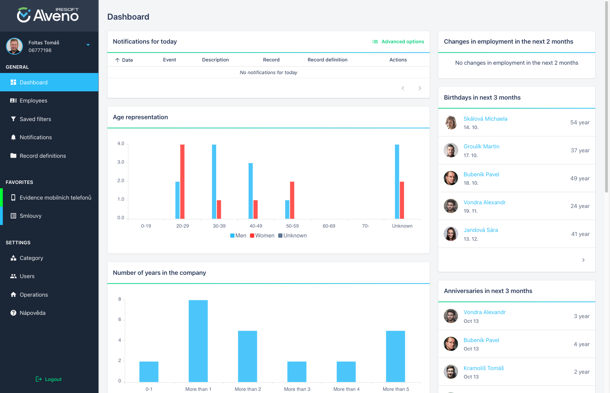Open Nápověda help icon
Viewport: 610px width, 393px height.
(13, 313)
